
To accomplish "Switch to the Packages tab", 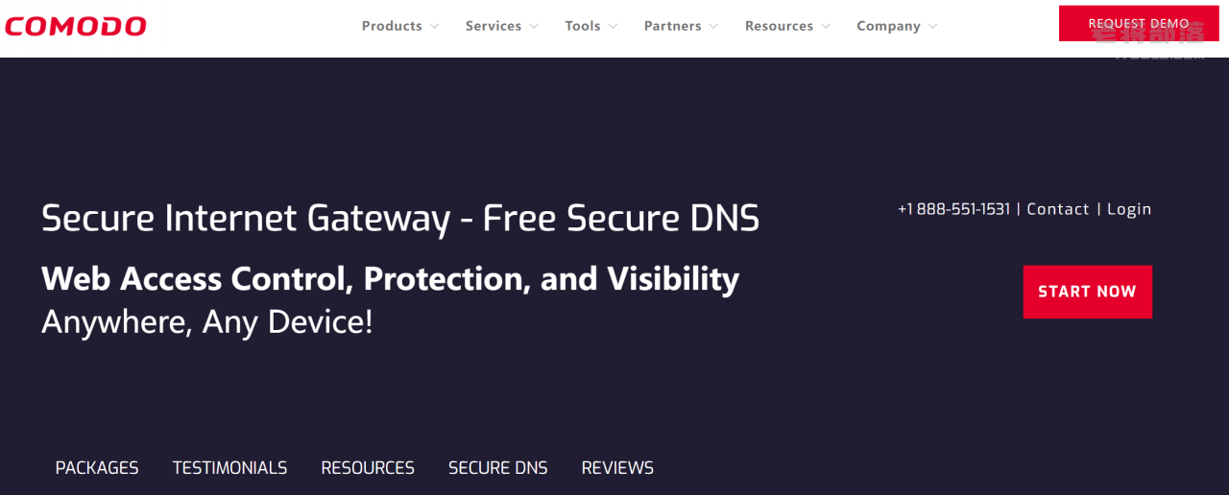I will coord(97,468).
